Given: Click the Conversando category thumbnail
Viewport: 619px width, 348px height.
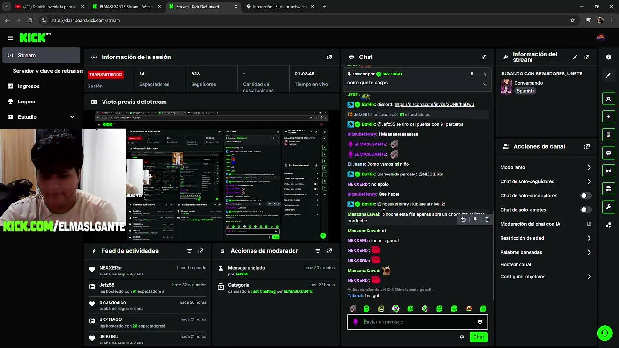Looking at the screenshot, I should click(x=506, y=87).
